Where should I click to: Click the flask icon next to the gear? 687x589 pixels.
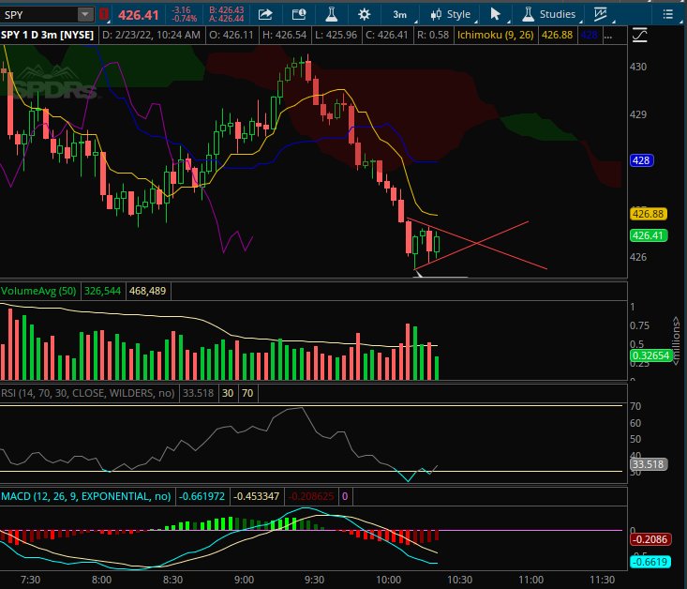[331, 14]
